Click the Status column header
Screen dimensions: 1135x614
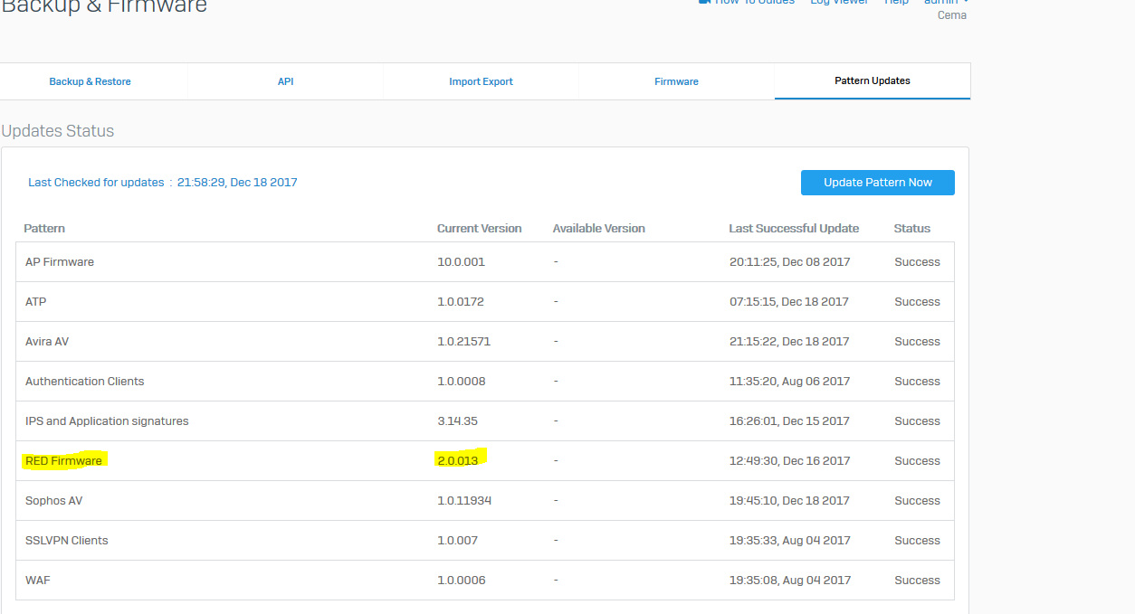[912, 229]
